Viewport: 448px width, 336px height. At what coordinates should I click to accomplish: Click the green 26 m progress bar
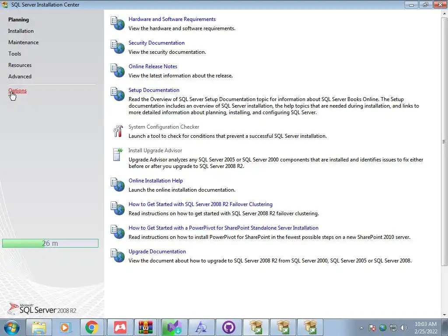click(x=50, y=243)
